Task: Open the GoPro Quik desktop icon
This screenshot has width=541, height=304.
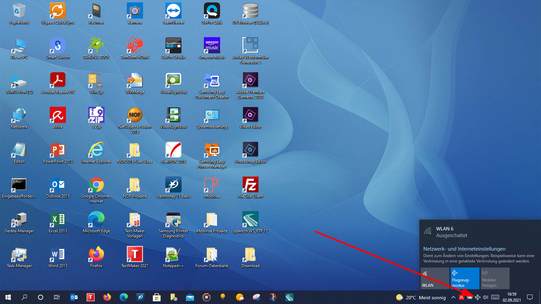Action: 212,11
